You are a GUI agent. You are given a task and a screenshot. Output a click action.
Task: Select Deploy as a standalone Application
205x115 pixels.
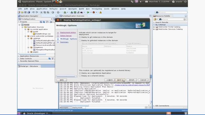pos(80,73)
